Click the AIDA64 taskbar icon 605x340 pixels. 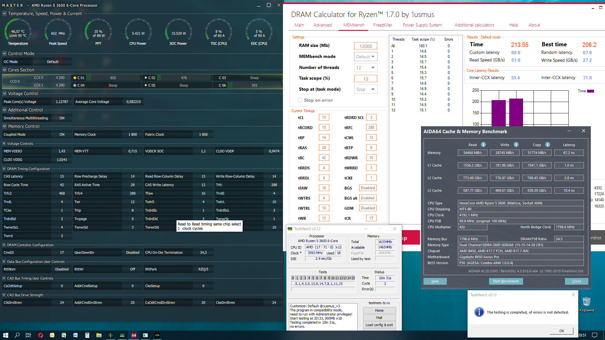pos(134,335)
